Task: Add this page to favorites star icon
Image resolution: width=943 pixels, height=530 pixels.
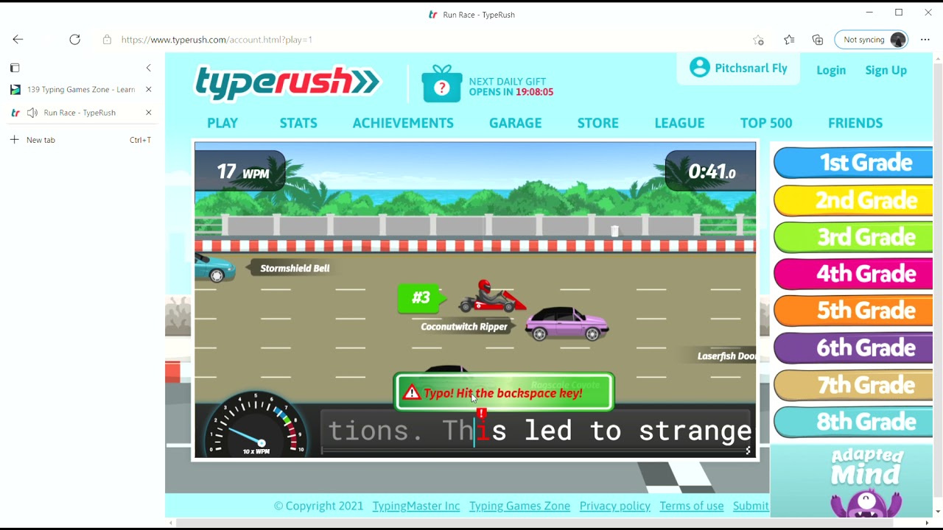Action: click(x=758, y=40)
